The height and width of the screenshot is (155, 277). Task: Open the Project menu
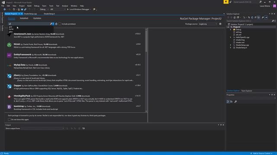tap(22, 6)
